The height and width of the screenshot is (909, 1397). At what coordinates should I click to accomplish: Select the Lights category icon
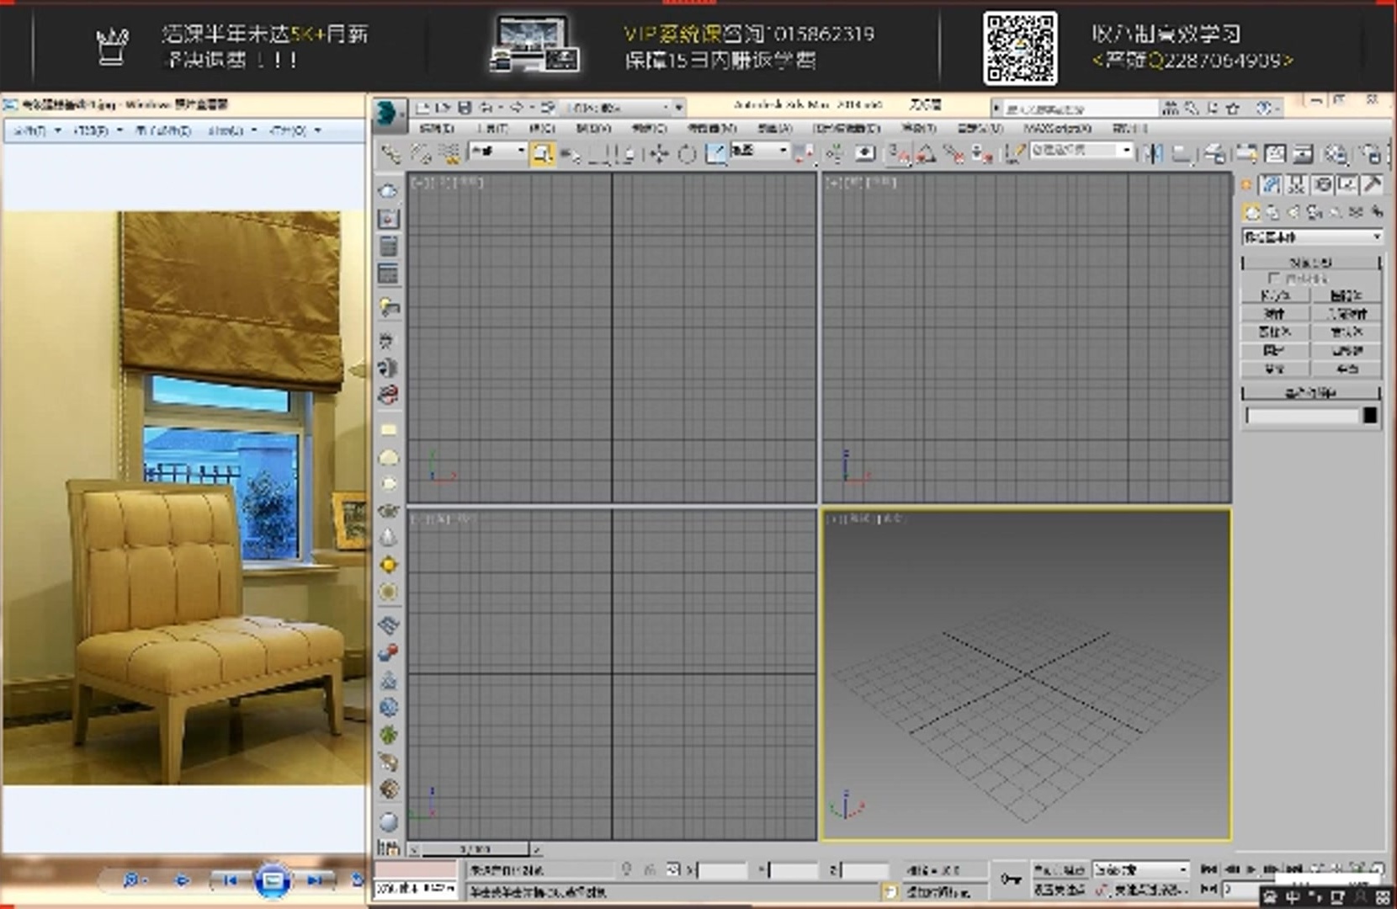pos(1293,212)
